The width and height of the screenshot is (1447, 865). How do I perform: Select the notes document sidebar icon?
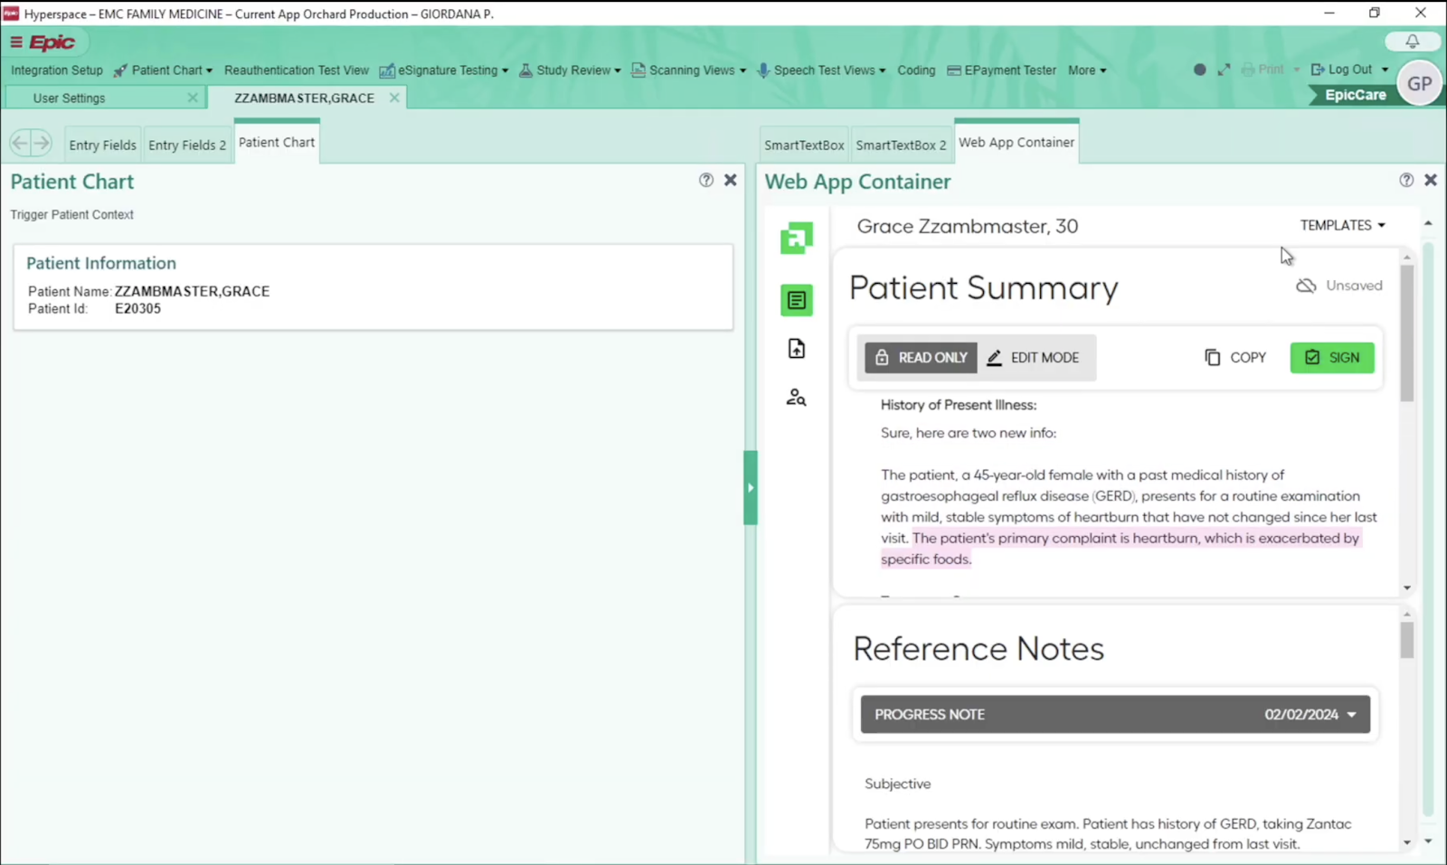[x=796, y=300]
